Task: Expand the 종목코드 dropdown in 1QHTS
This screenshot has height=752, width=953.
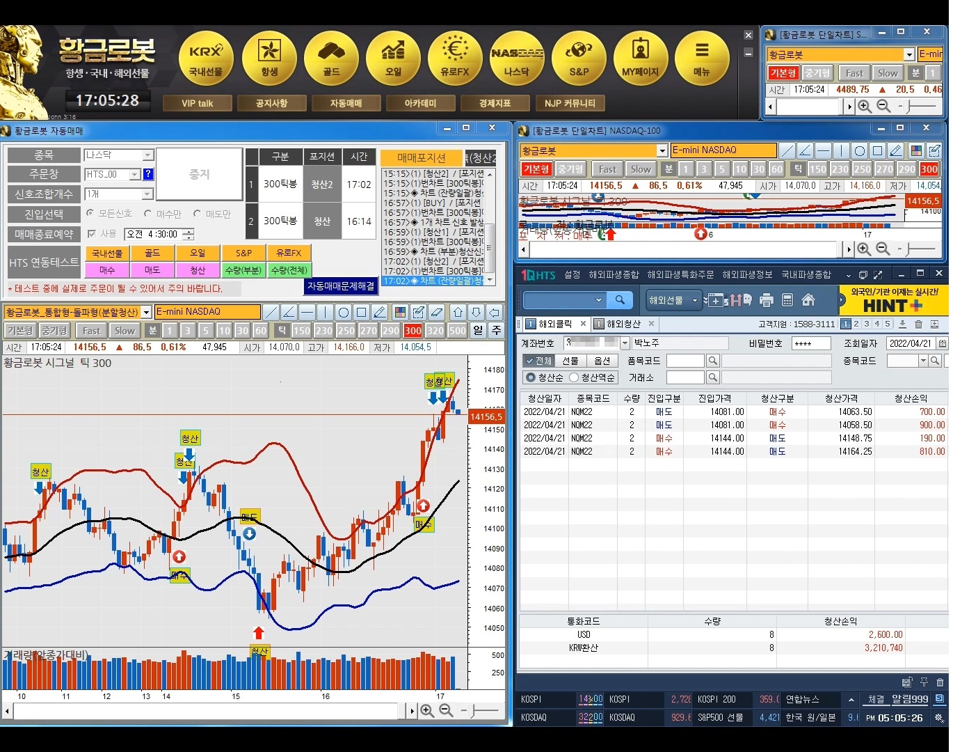Action: [x=923, y=361]
